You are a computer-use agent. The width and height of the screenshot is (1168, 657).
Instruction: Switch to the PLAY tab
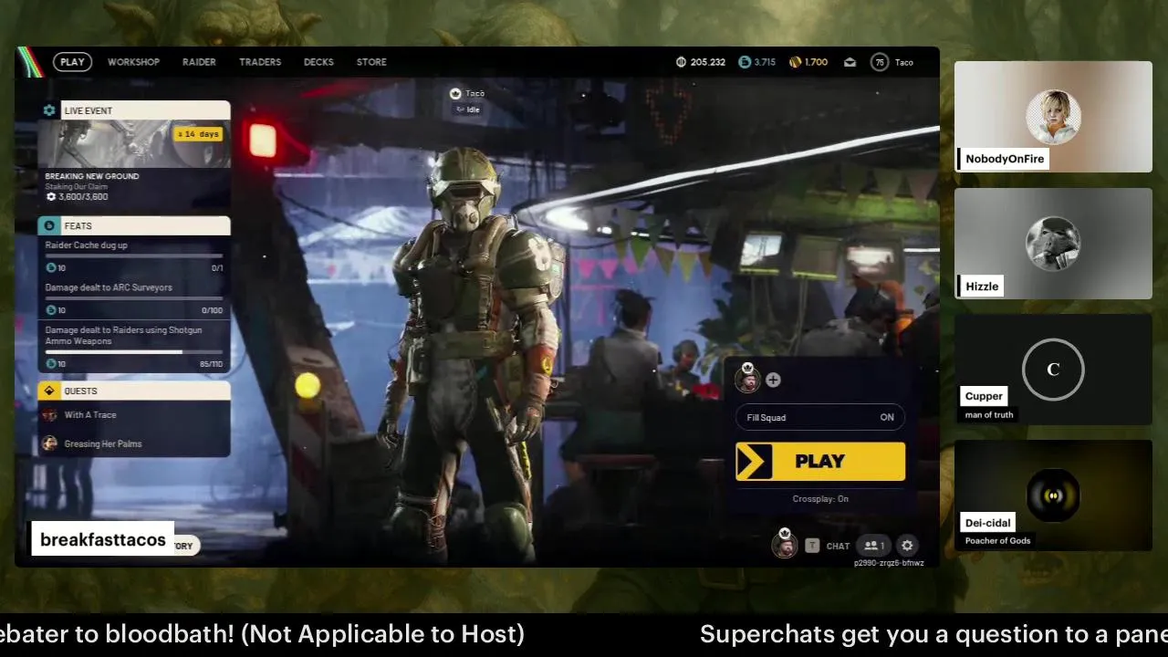(72, 62)
